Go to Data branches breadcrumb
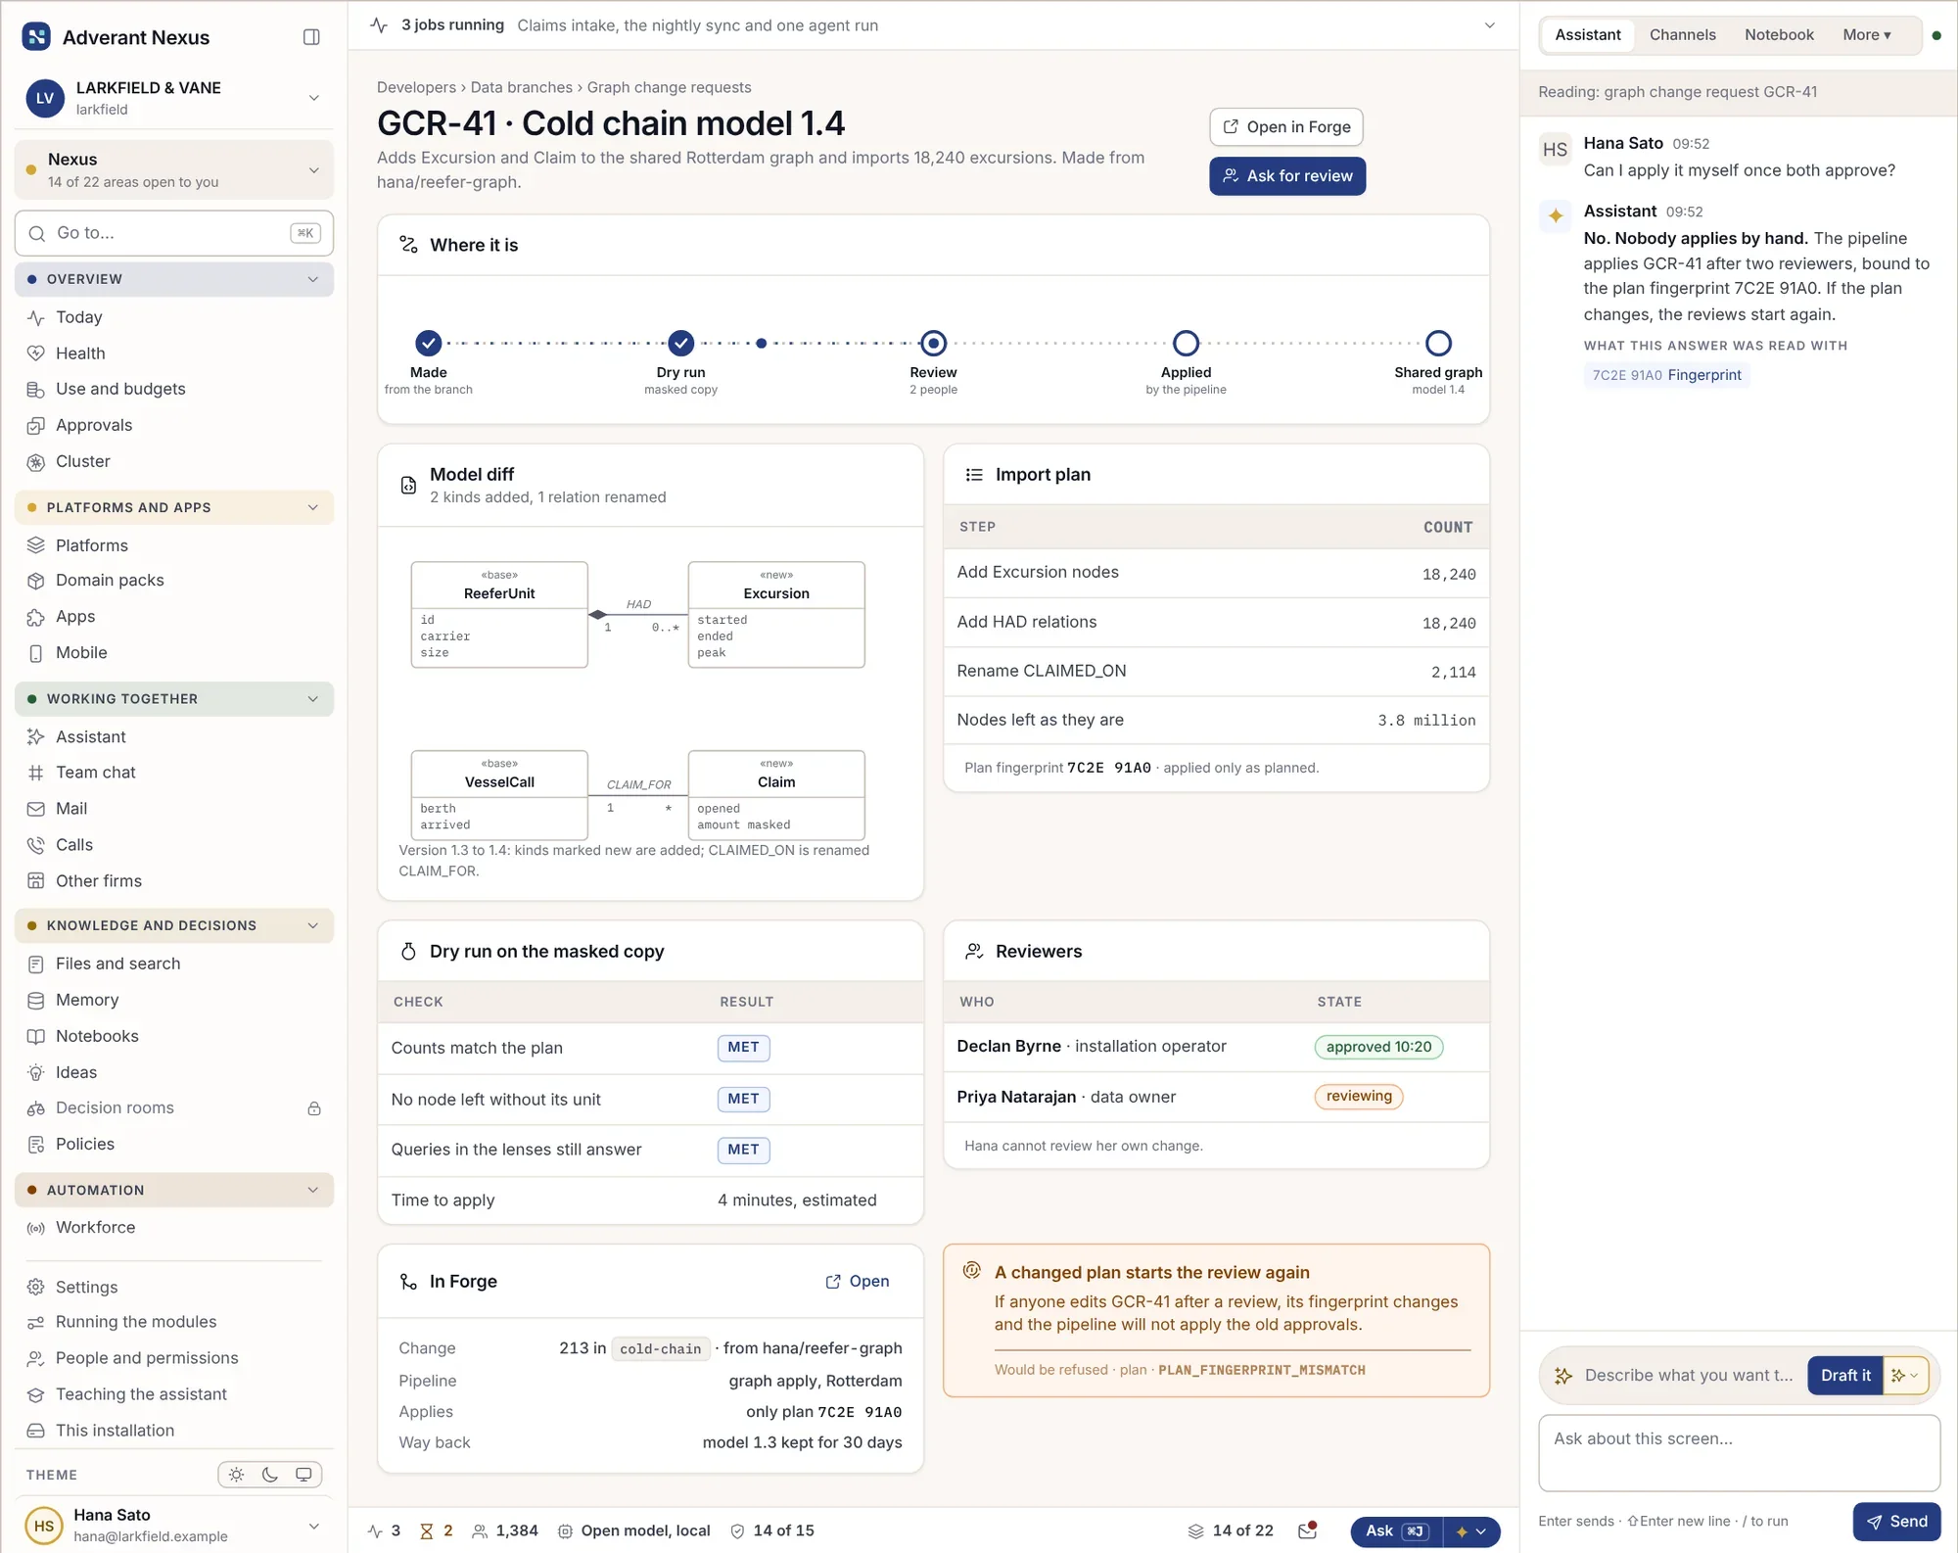This screenshot has height=1553, width=1958. 521,87
